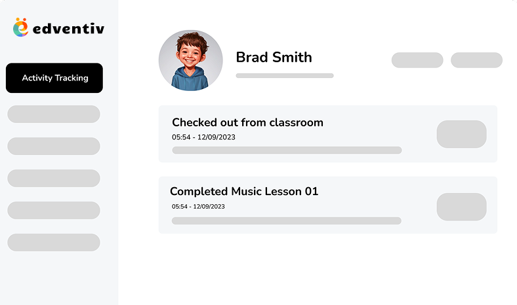
Task: Click the gray bar under Brad Smith's name
Action: [x=285, y=76]
